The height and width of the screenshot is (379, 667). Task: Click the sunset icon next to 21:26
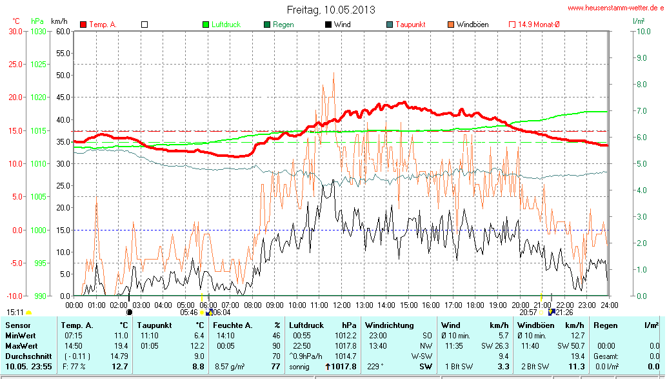point(551,312)
